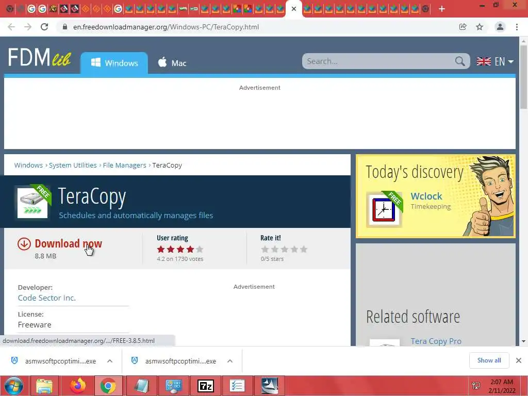Click the Download now link
The width and height of the screenshot is (528, 396).
(69, 243)
